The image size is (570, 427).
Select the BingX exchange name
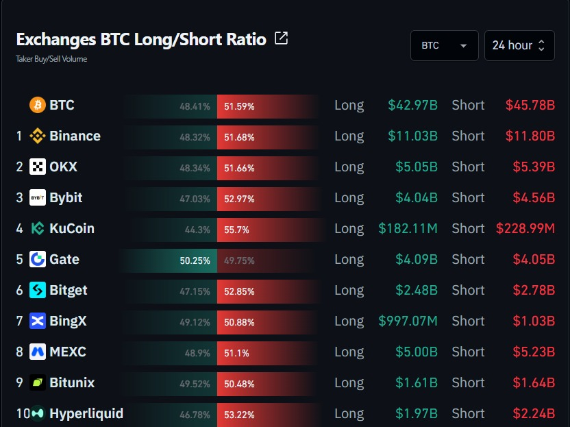tap(68, 321)
